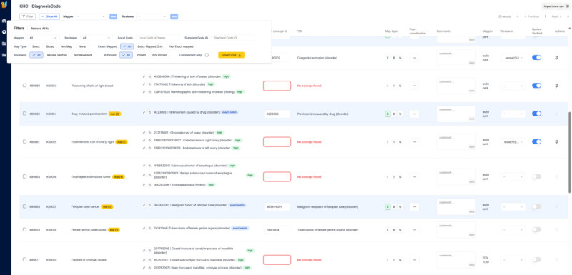Open the Home icon in sidebar
572x275 pixels.
(x=4, y=21)
